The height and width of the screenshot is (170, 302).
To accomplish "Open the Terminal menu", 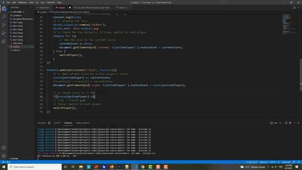I will tap(51, 2).
